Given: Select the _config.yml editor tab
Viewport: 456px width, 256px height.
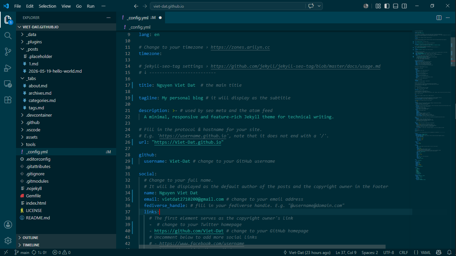Looking at the screenshot, I should [141, 18].
